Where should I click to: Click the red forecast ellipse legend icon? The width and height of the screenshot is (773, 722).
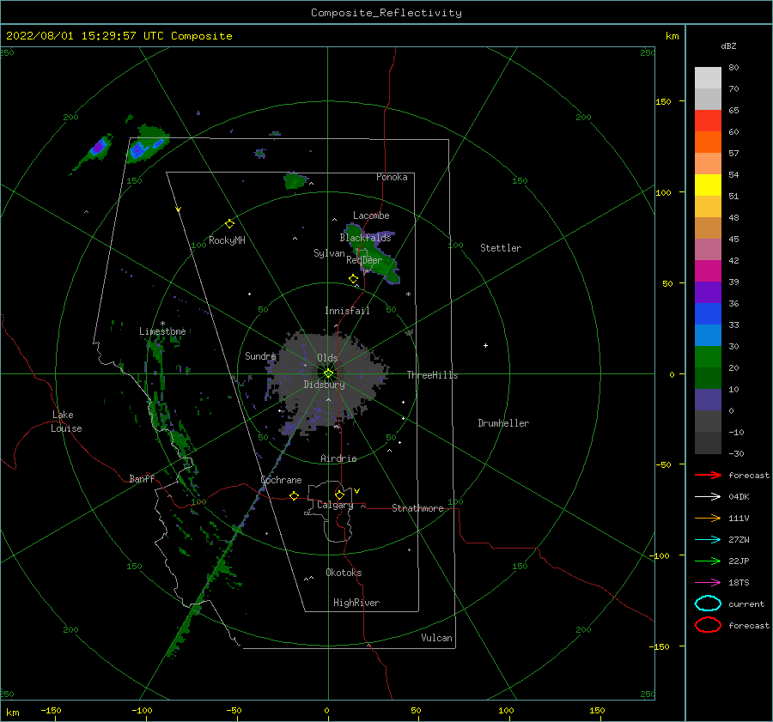pos(708,625)
